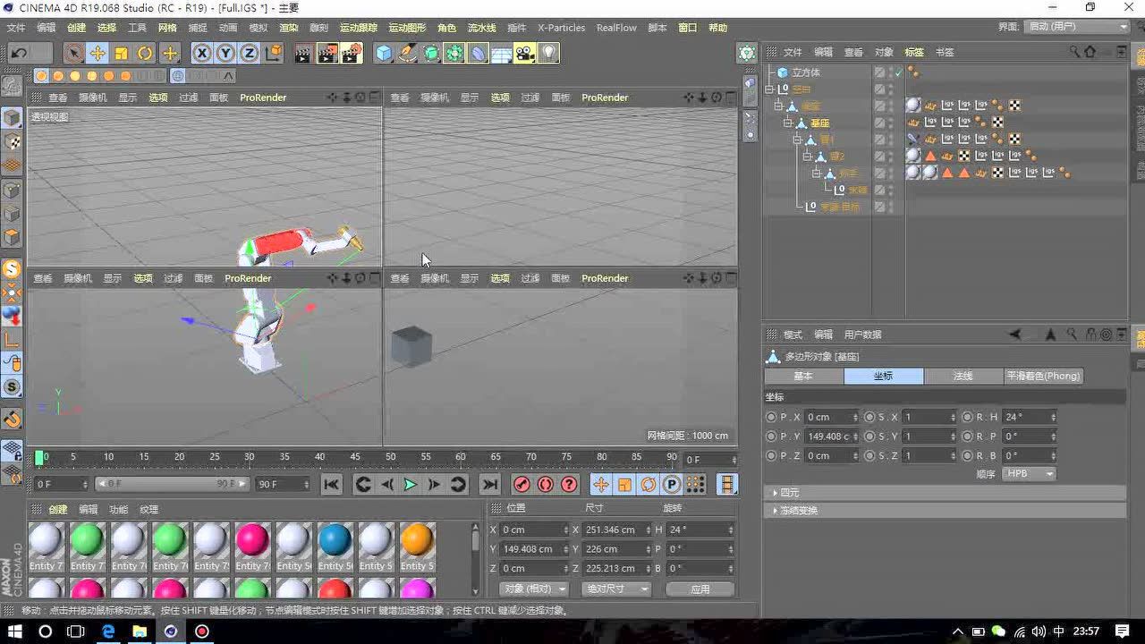Open the HPB rotation order dropdown

pos(1029,473)
